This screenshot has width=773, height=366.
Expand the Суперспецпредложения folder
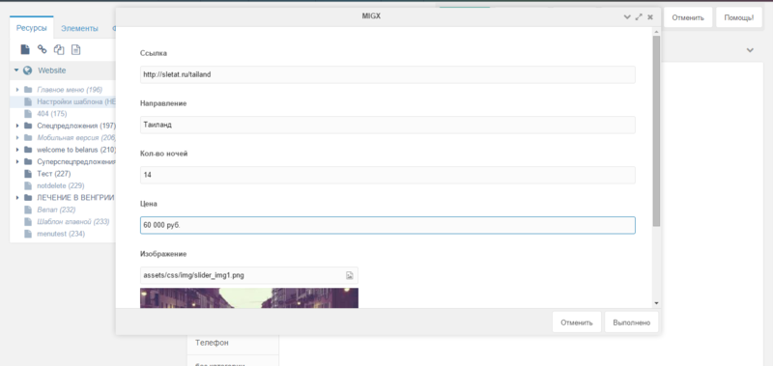point(17,161)
